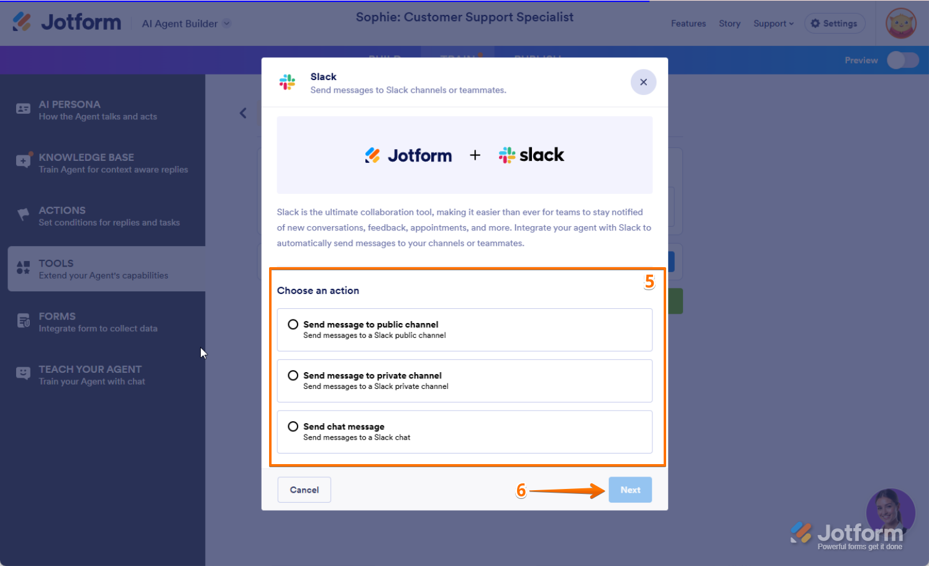Go back using the left chevron

click(243, 113)
